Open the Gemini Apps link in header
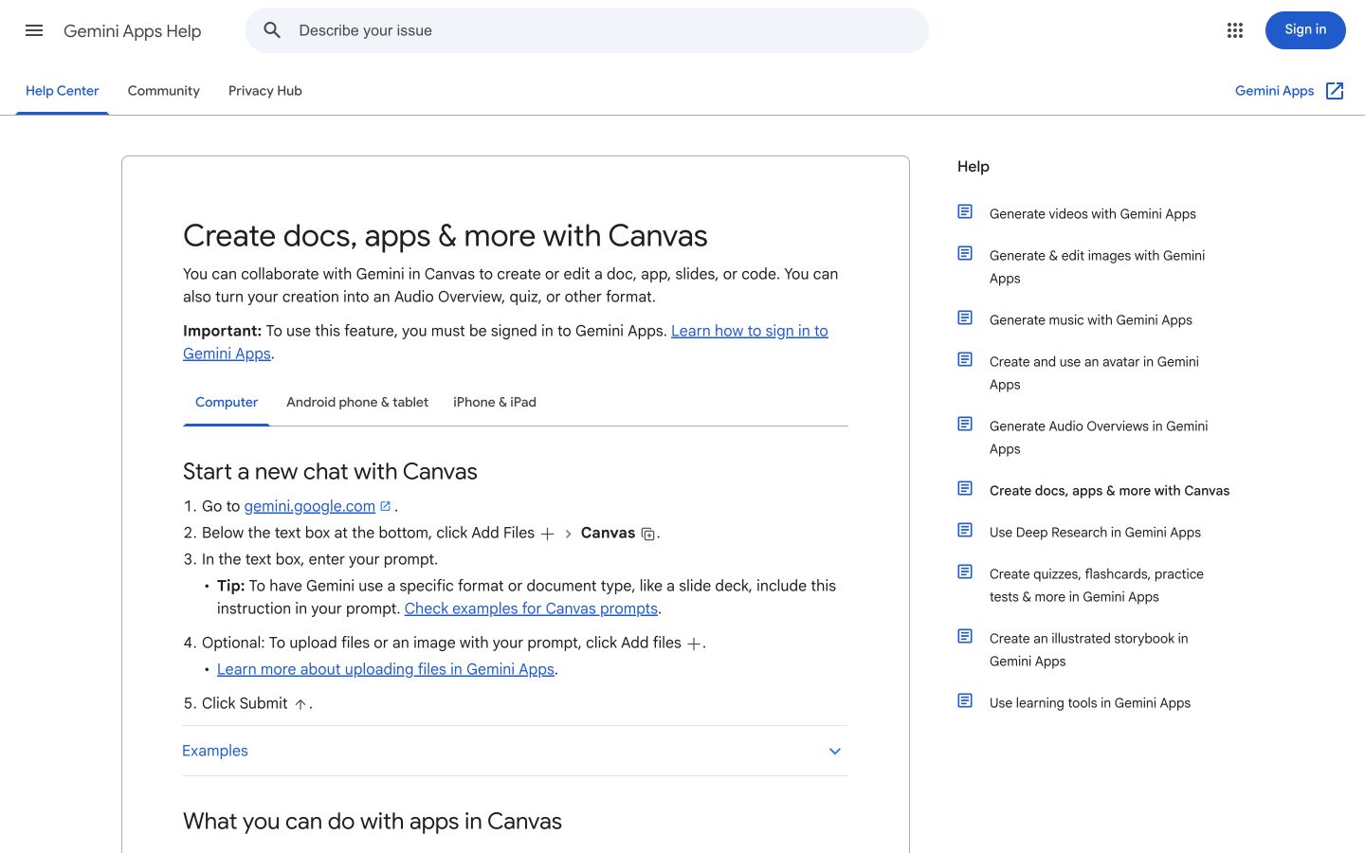This screenshot has width=1365, height=853. pyautogui.click(x=1275, y=91)
